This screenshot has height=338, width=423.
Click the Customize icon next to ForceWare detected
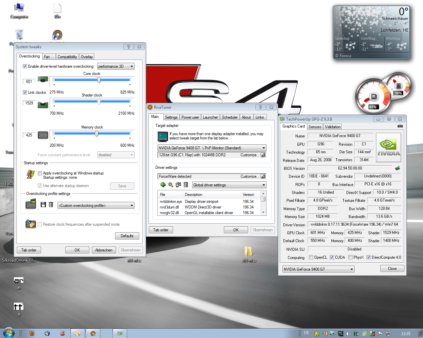(263, 176)
